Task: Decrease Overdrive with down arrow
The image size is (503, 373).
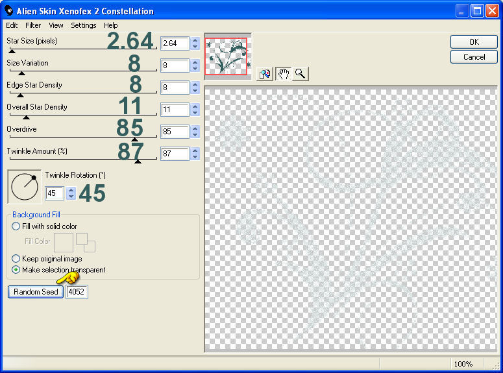Action: tap(195, 135)
